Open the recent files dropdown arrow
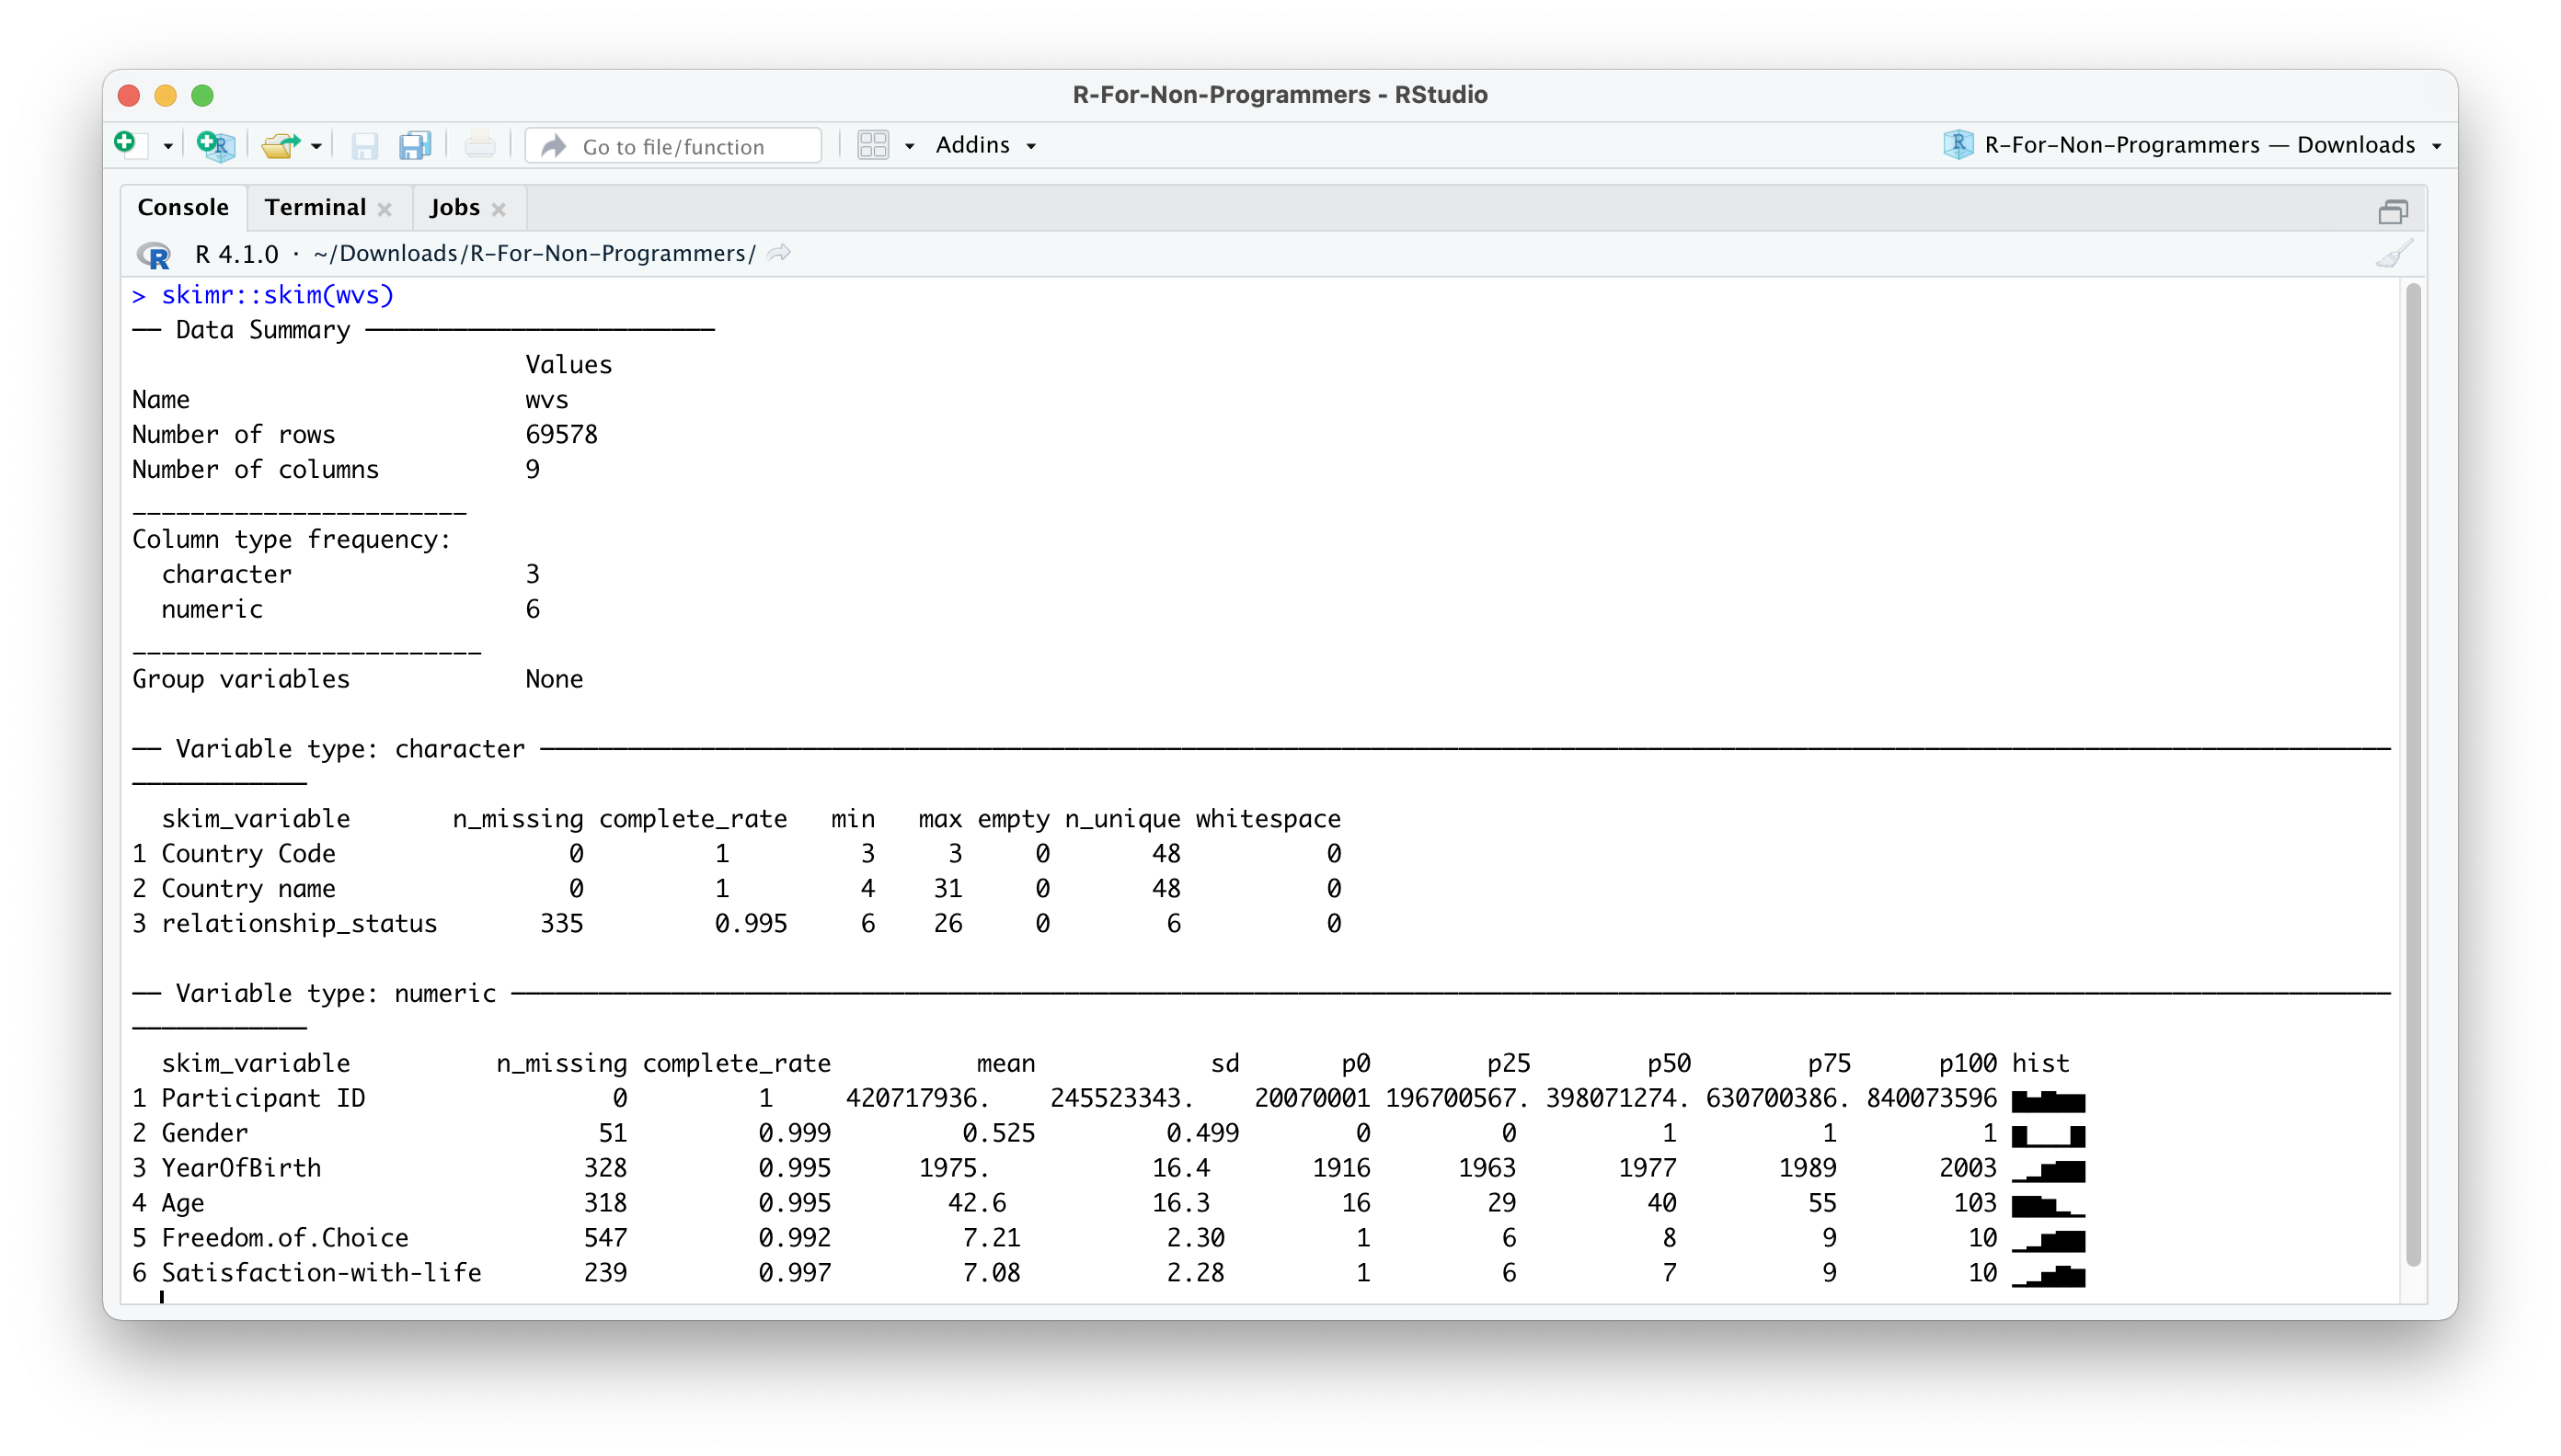Image resolution: width=2561 pixels, height=1456 pixels. point(316,147)
